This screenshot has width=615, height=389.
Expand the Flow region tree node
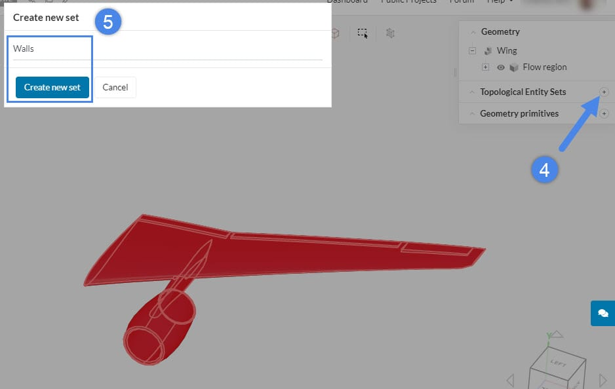485,67
